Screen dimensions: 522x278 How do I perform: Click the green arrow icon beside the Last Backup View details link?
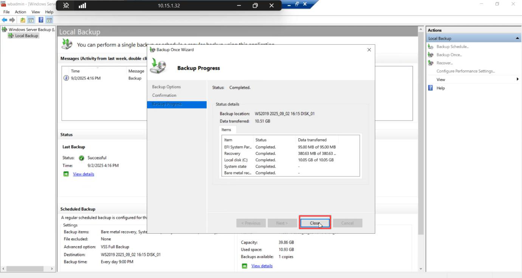click(66, 174)
